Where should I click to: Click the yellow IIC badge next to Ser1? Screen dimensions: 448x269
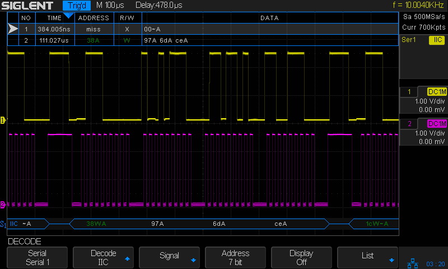click(x=436, y=40)
